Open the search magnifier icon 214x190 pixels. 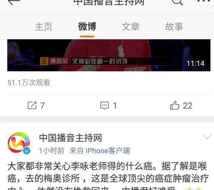[x=177, y=2]
